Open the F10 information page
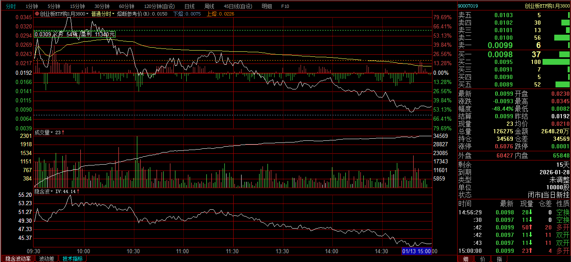This screenshot has height=262, width=571. click(285, 6)
